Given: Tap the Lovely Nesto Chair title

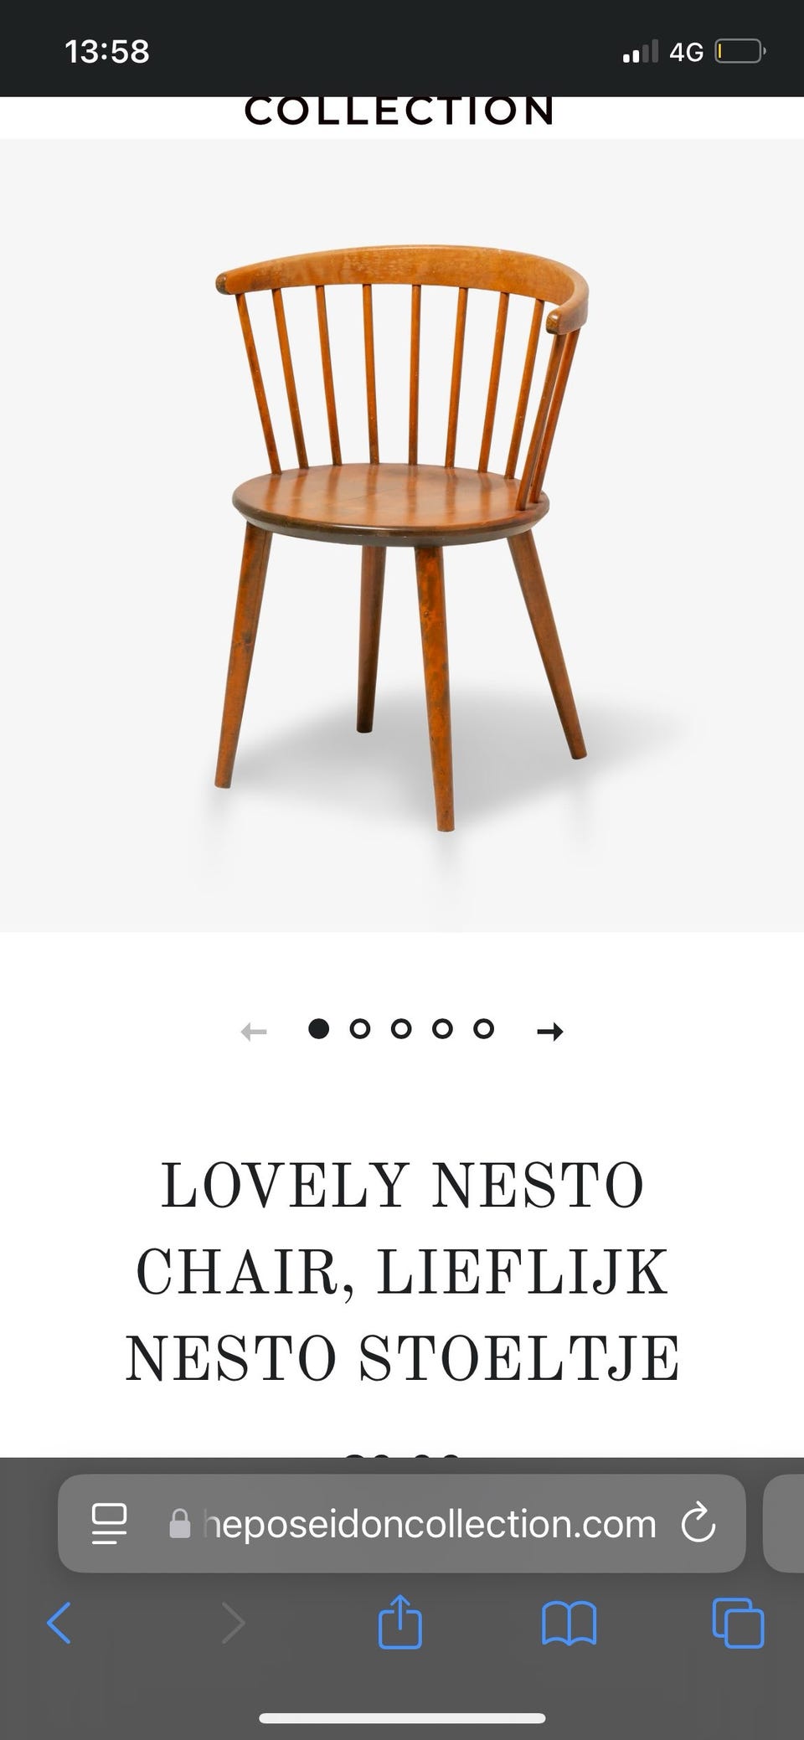Looking at the screenshot, I should (x=402, y=1271).
